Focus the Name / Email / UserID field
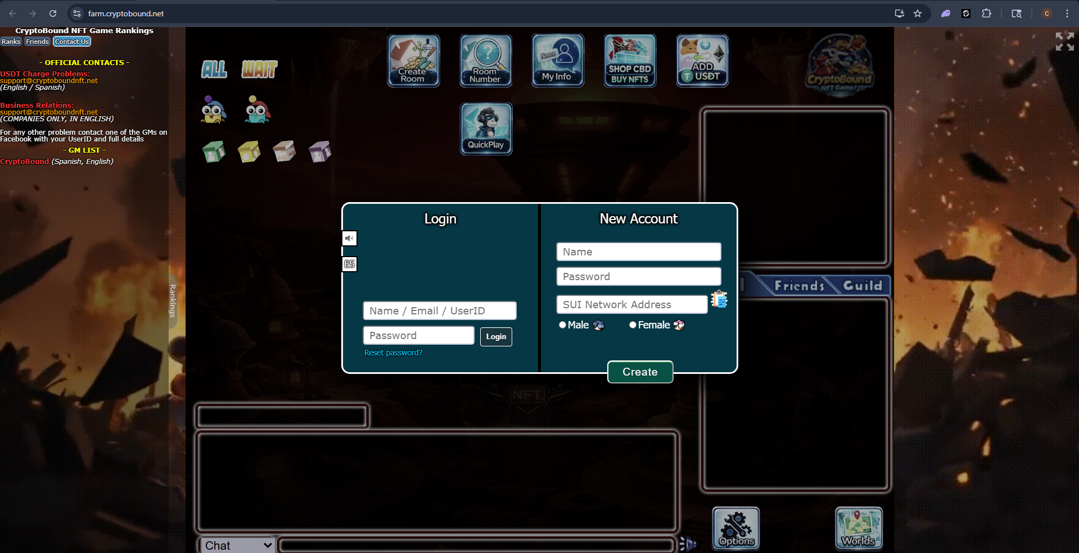This screenshot has height=553, width=1079. pyautogui.click(x=440, y=310)
